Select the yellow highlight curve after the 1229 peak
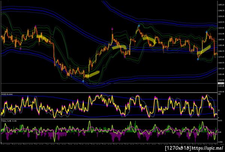This screenshot has height=152, width=225. tap(149, 40)
